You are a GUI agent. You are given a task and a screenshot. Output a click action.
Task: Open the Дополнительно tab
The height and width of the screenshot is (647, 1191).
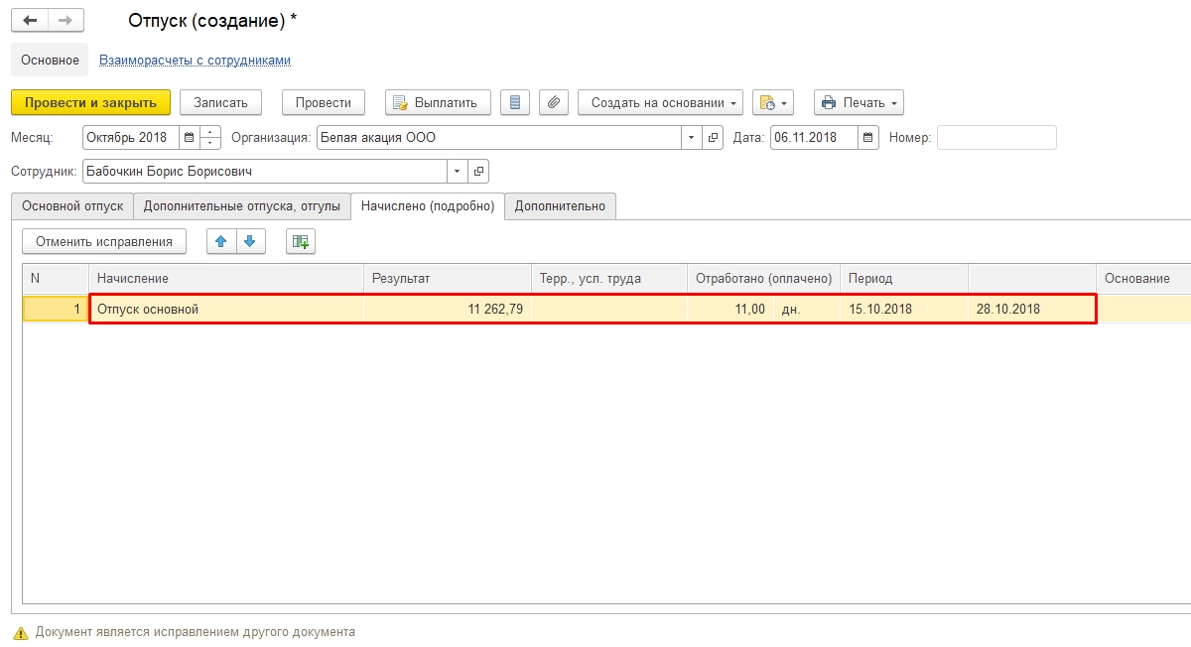pos(560,205)
